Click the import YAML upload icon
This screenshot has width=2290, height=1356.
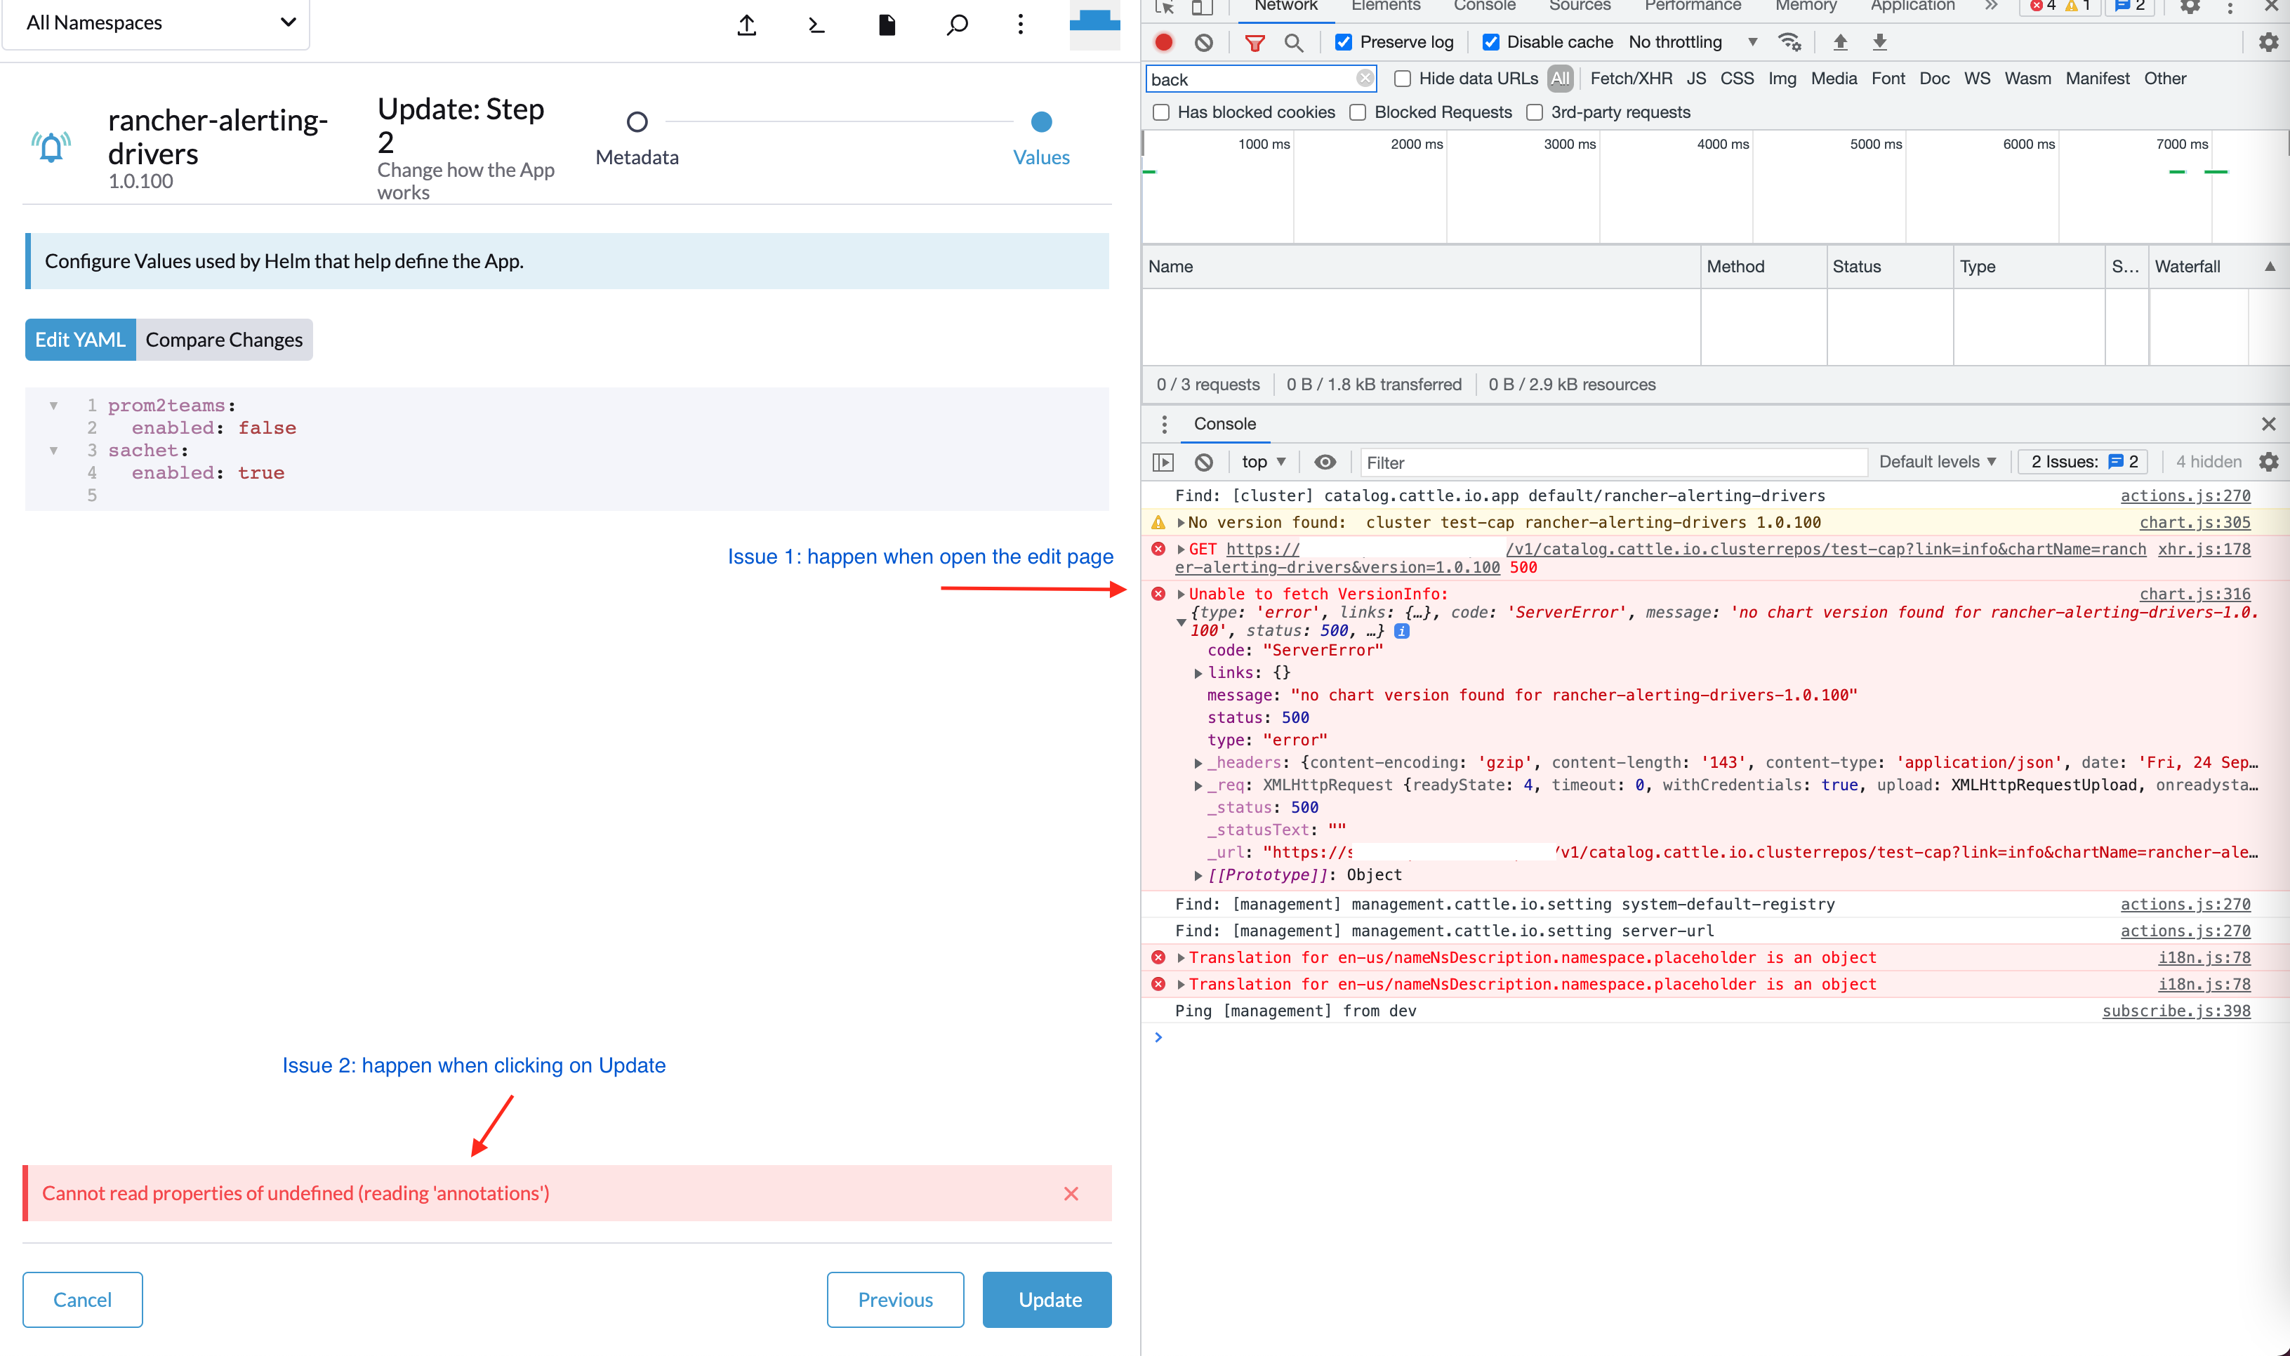[746, 25]
